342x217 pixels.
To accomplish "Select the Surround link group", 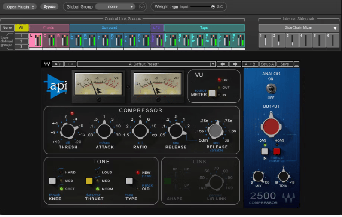I will tap(110, 27).
